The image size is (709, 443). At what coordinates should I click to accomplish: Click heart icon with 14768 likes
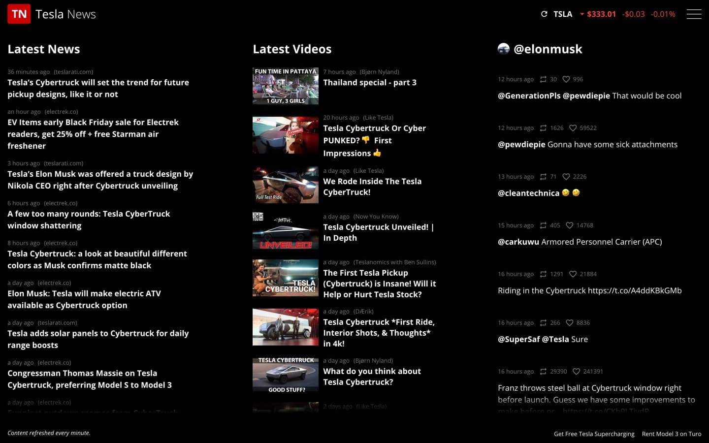tap(570, 225)
